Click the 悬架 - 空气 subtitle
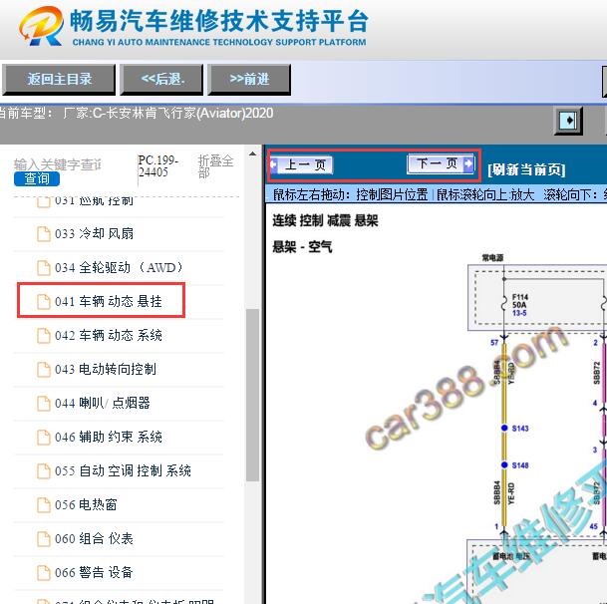Viewport: 607px width, 604px height. [x=302, y=246]
